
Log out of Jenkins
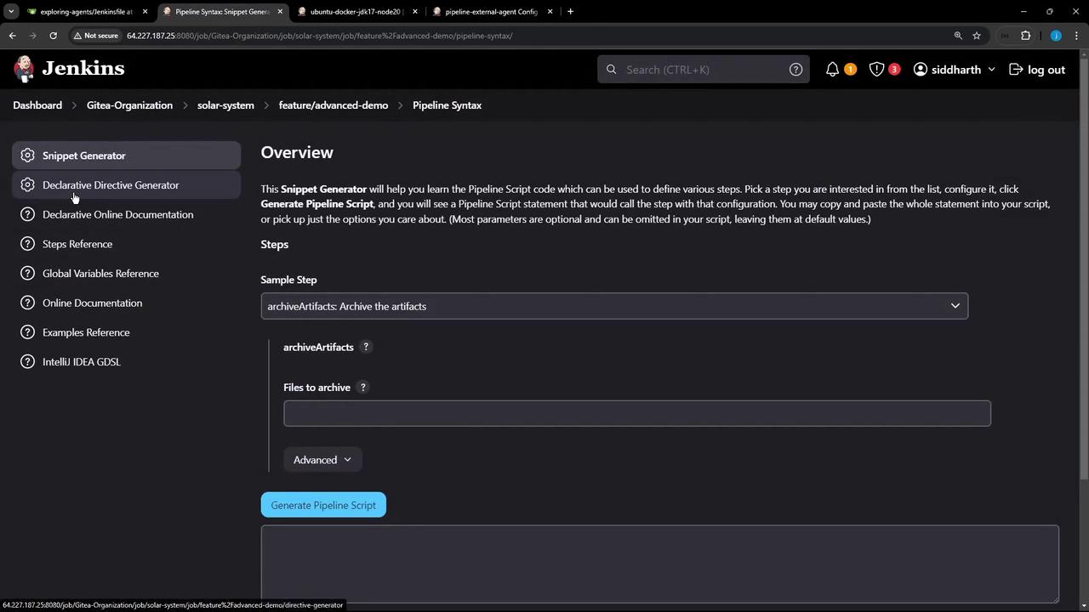(x=1037, y=70)
